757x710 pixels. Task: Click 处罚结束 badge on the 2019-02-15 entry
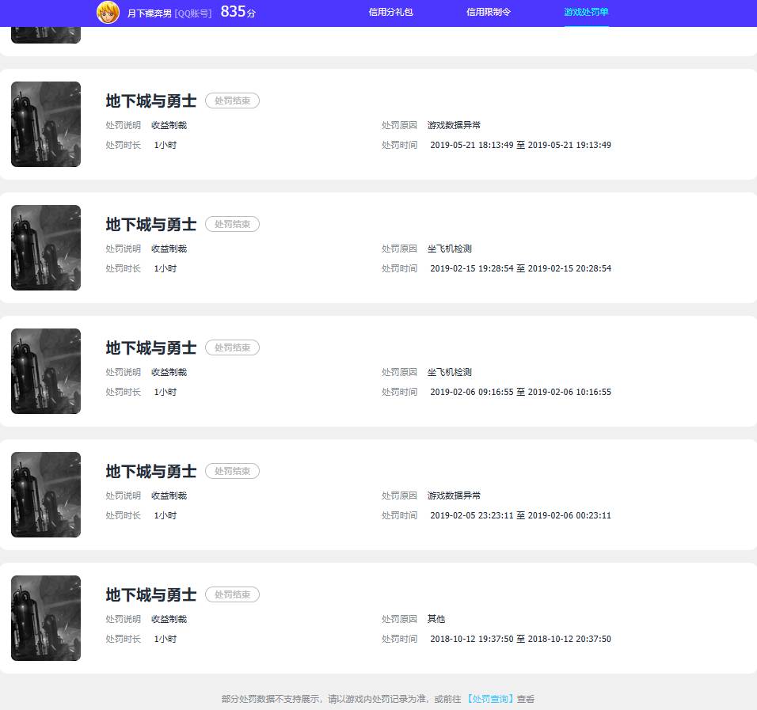click(x=232, y=224)
